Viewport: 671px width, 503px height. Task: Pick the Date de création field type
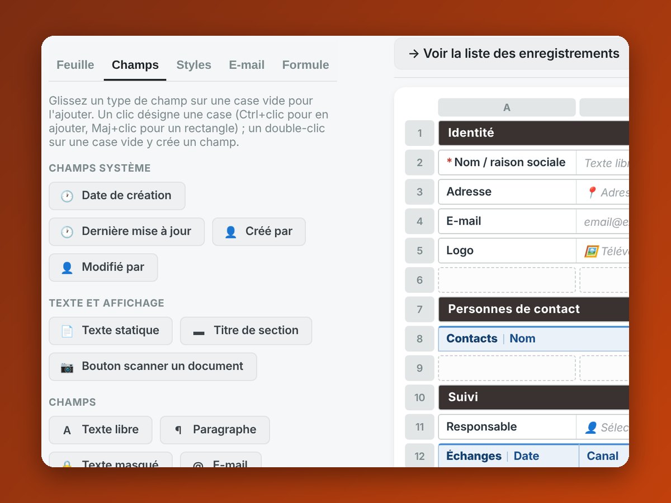point(117,196)
